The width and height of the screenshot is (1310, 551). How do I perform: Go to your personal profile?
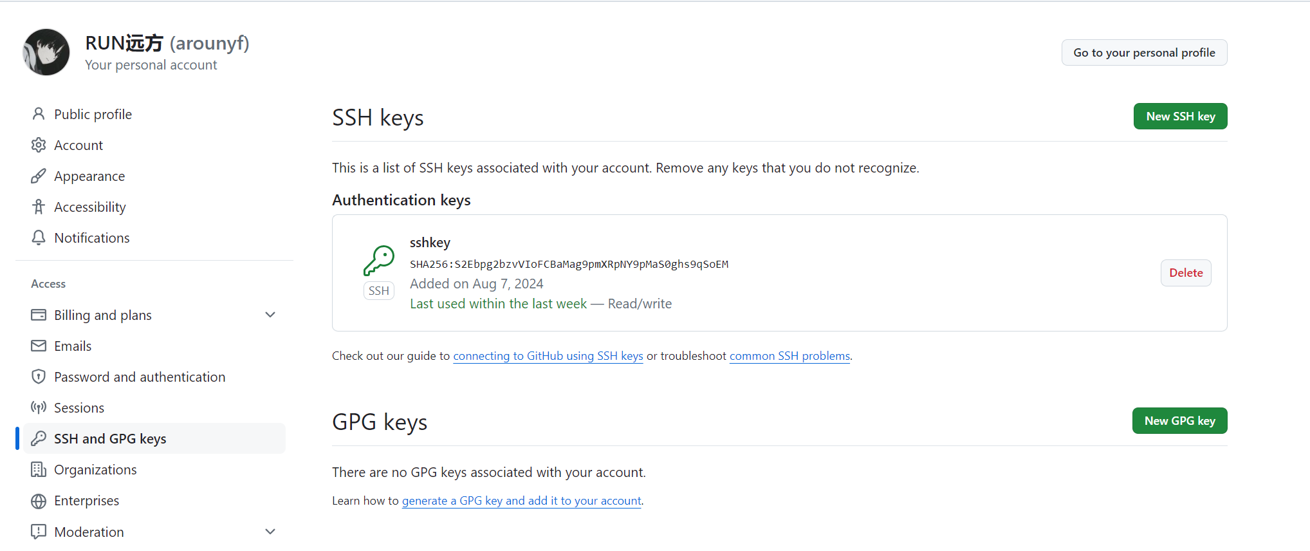pos(1144,53)
